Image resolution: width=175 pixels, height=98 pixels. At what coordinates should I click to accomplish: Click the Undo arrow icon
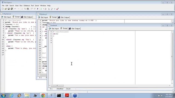point(15,9)
